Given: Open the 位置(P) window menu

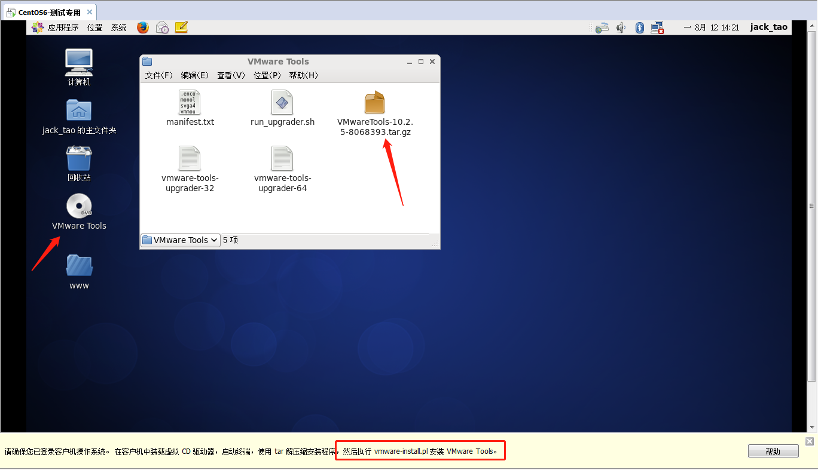Looking at the screenshot, I should [x=267, y=75].
